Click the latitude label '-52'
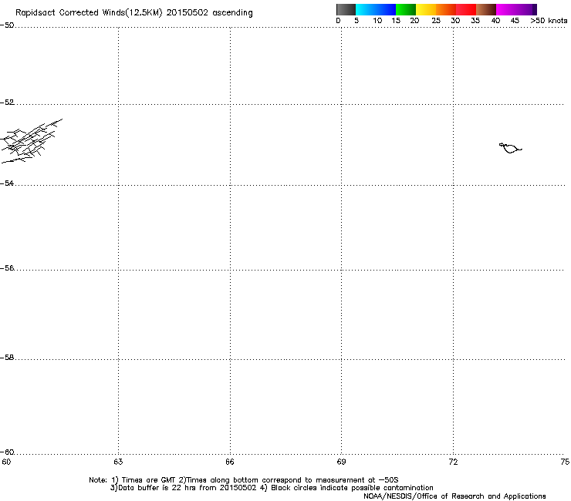Screen dimensions: 571x501 coord(7,103)
